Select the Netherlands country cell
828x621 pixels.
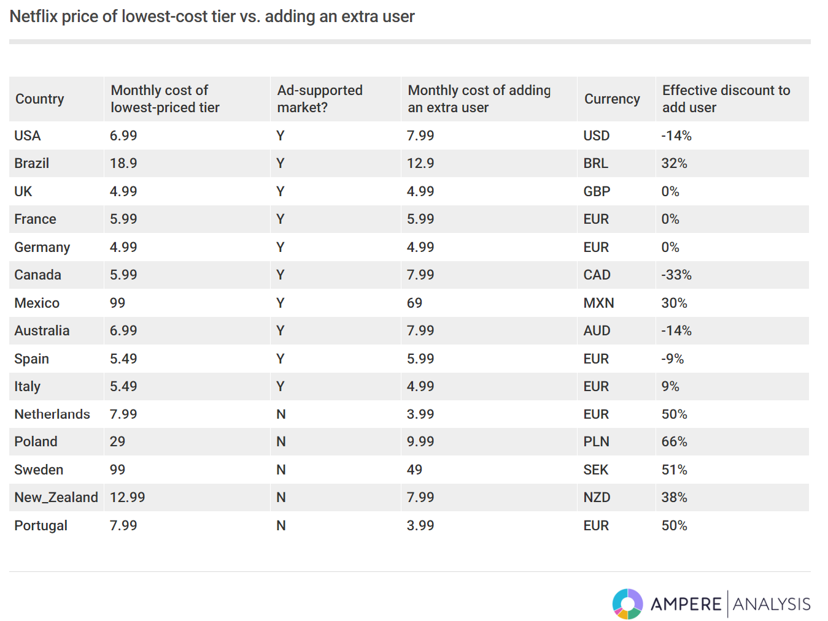52,414
